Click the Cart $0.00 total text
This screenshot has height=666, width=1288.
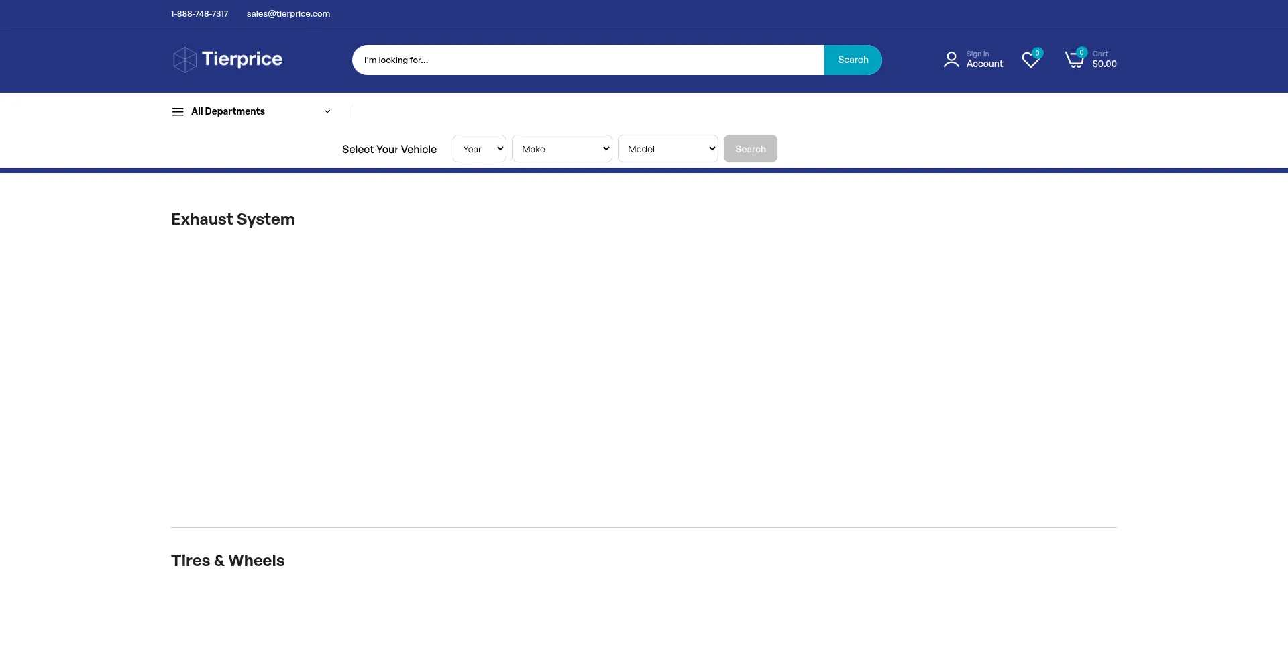click(x=1104, y=60)
